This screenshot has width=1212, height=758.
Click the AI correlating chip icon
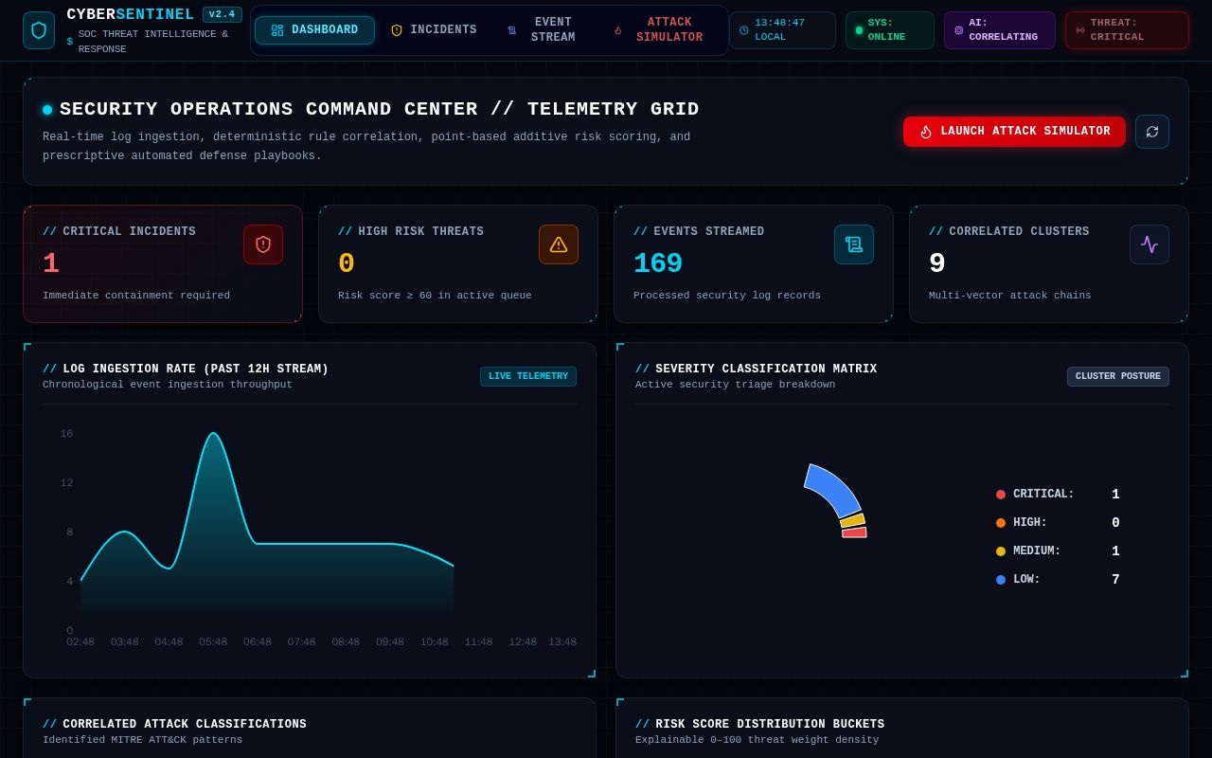pos(959,30)
